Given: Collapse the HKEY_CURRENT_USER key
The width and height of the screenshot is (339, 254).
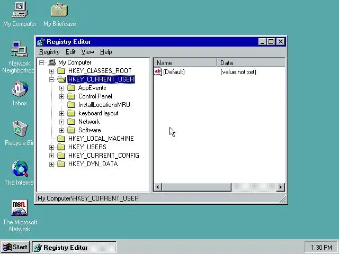Looking at the screenshot, I should click(x=51, y=79).
